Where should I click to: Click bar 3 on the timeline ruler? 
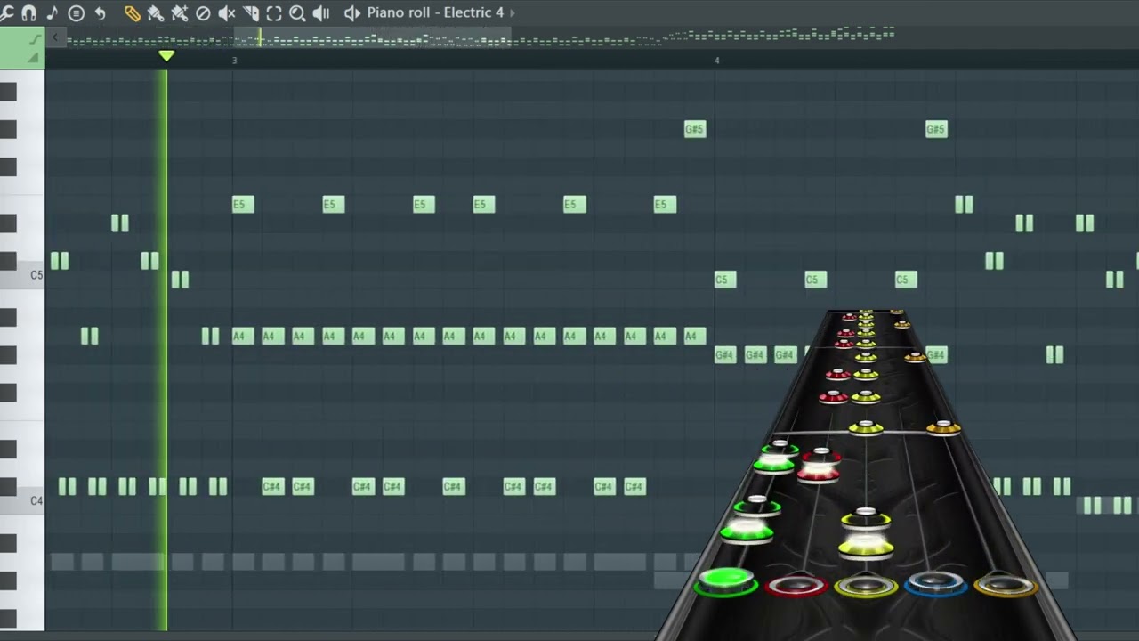pos(235,60)
